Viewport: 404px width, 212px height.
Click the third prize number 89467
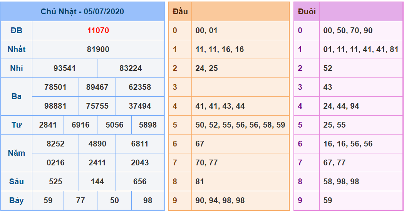pyautogui.click(x=97, y=87)
